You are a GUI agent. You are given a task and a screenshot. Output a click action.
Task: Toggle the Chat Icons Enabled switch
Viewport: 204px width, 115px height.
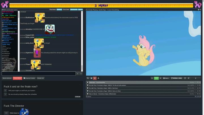click(59, 10)
